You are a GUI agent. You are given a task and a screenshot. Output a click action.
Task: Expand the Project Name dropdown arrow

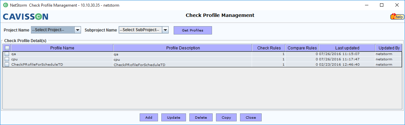coord(78,30)
